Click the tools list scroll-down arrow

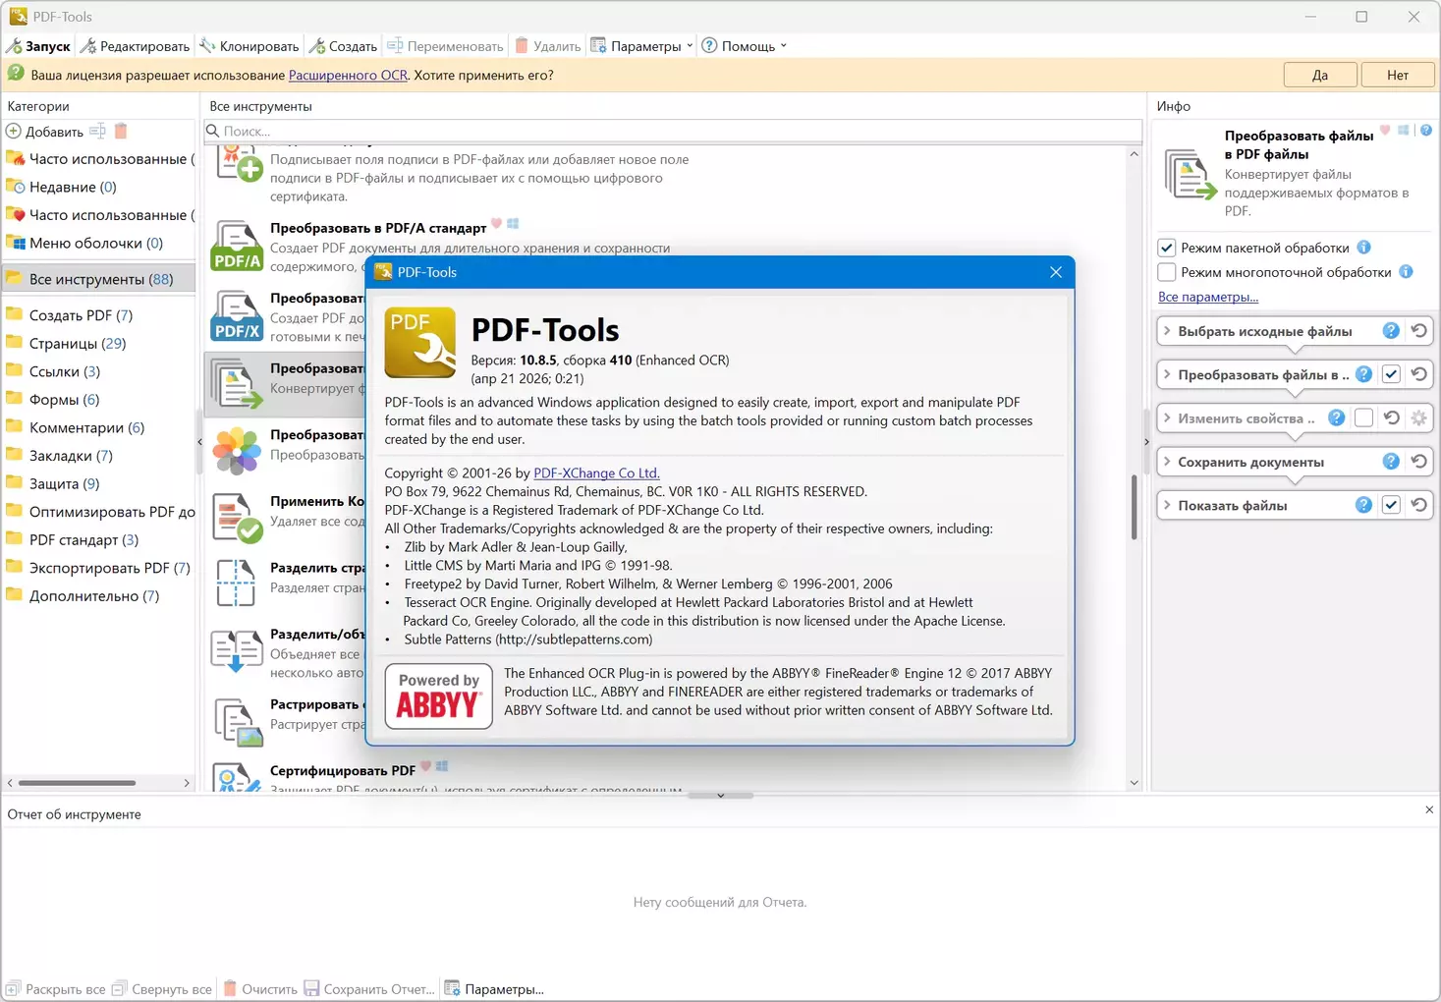(x=1135, y=783)
